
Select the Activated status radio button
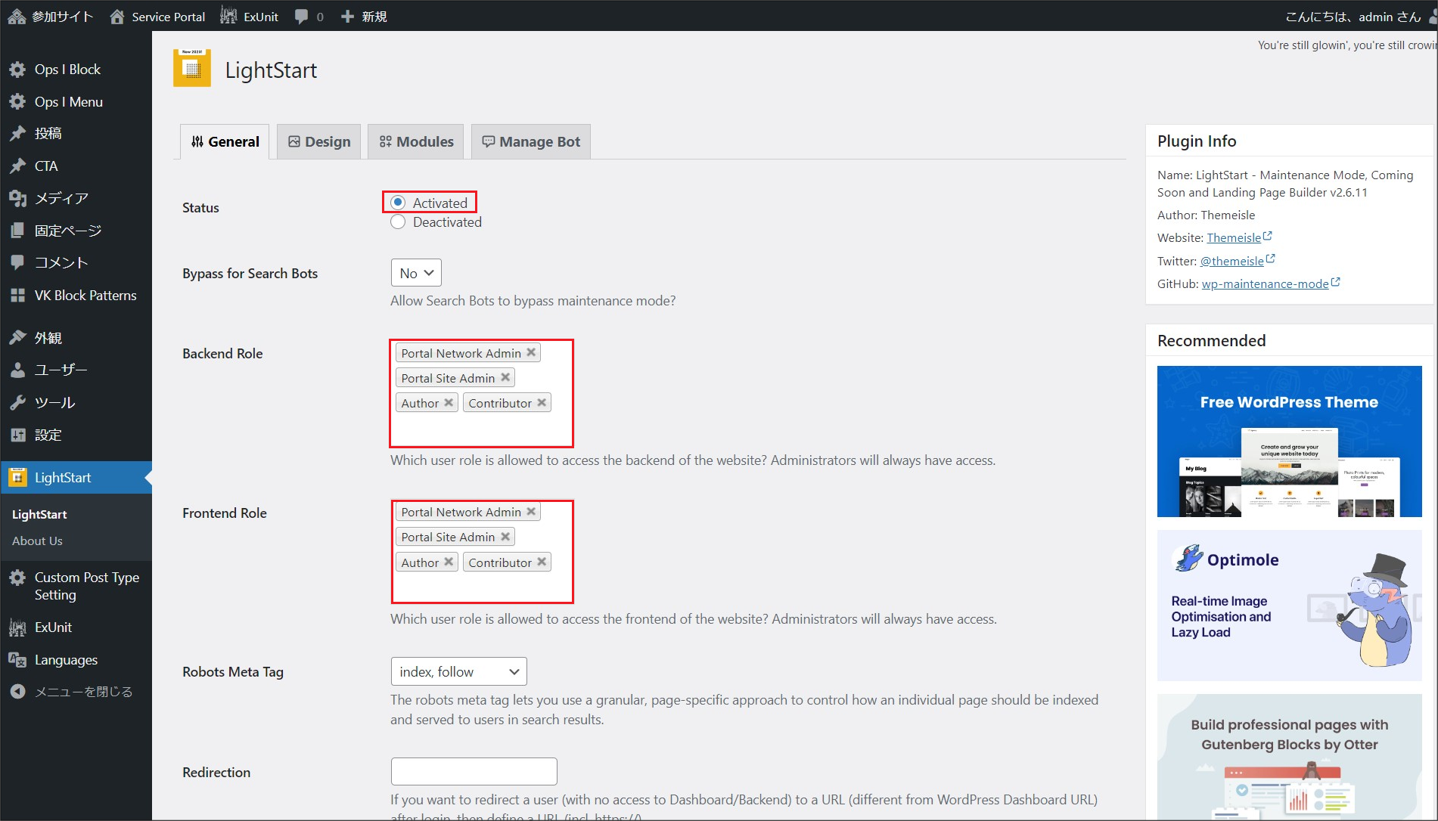(x=398, y=203)
